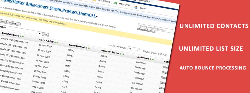Click the Contact to My List button
The height and width of the screenshot is (93, 250).
[10, 23]
